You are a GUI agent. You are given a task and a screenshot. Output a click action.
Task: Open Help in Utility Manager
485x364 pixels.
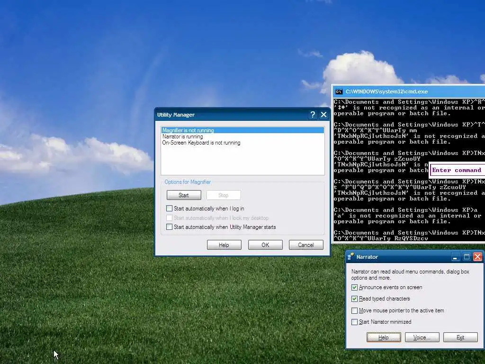(224, 245)
